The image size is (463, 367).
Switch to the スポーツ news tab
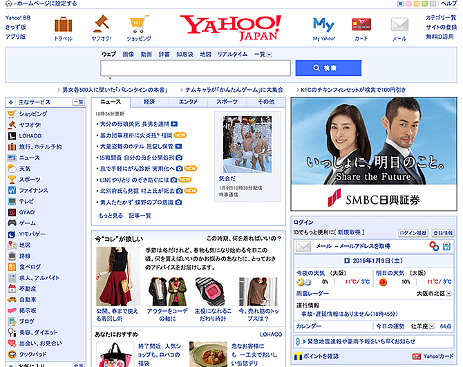[227, 102]
